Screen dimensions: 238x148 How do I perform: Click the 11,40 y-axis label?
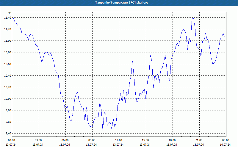7,18
